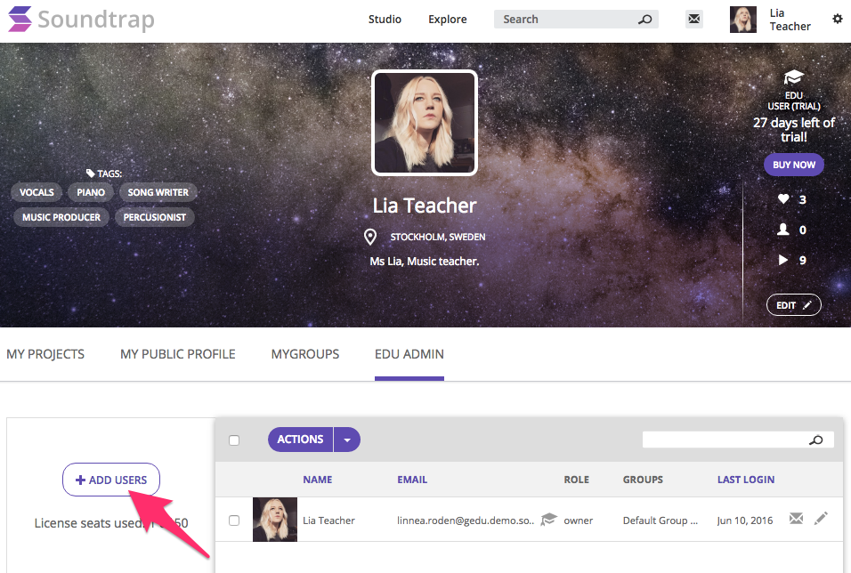Open the settings gear icon
This screenshot has height=573, width=851.
coord(838,19)
